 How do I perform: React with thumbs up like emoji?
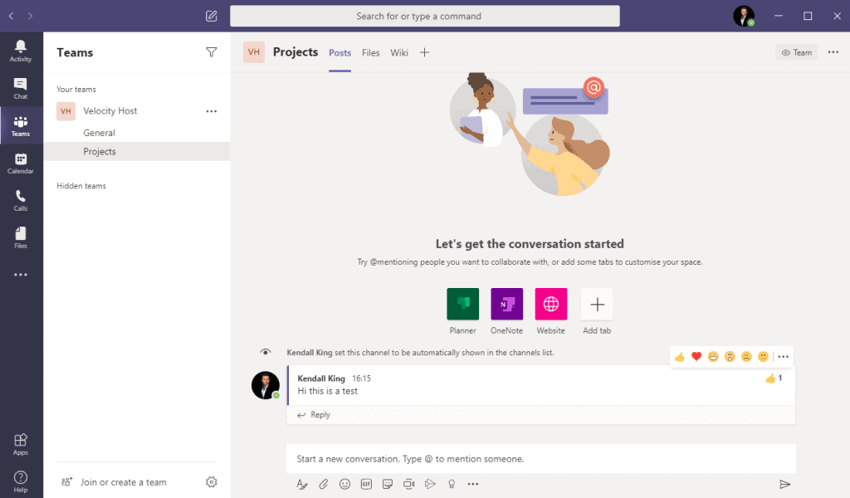click(x=680, y=357)
